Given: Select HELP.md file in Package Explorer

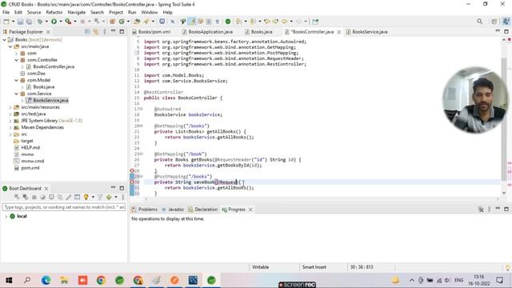Looking at the screenshot, I should 30,147.
